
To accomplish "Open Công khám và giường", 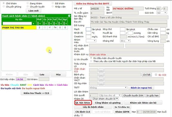I will pyautogui.click(x=108, y=103).
